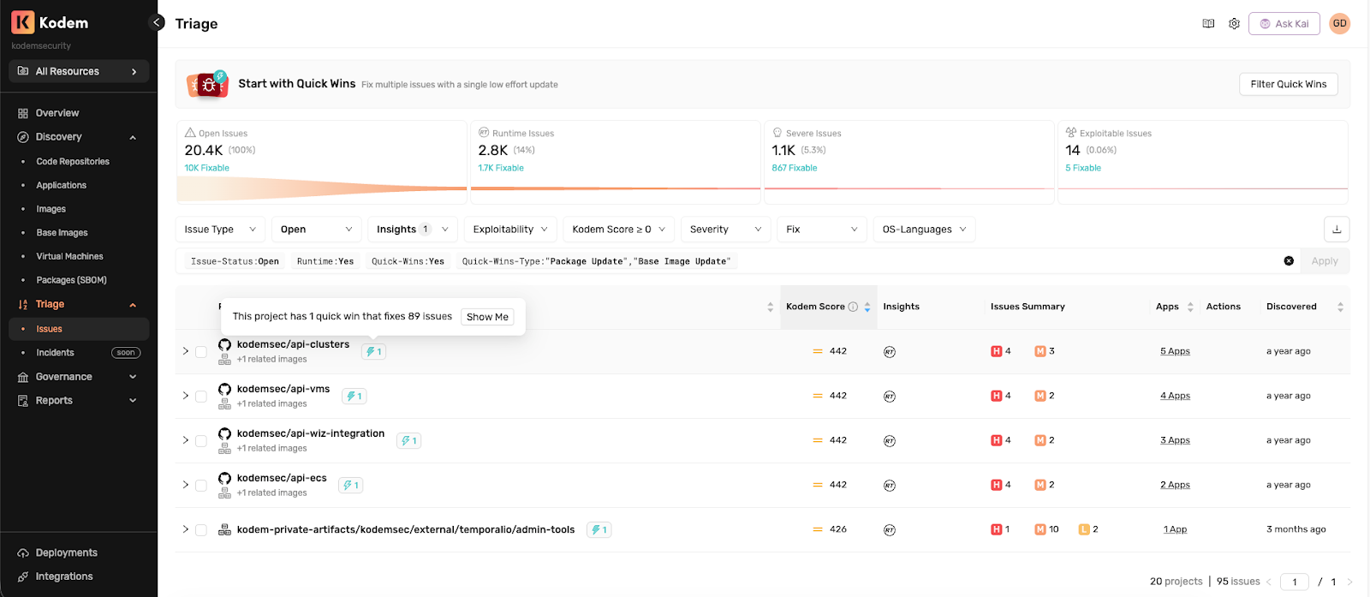This screenshot has width=1370, height=597.
Task: Open 5 Apps link for api-clusters
Action: (x=1175, y=351)
